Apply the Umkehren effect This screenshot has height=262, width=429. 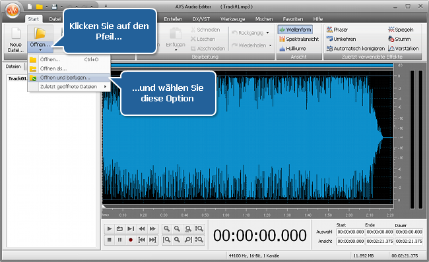point(341,39)
